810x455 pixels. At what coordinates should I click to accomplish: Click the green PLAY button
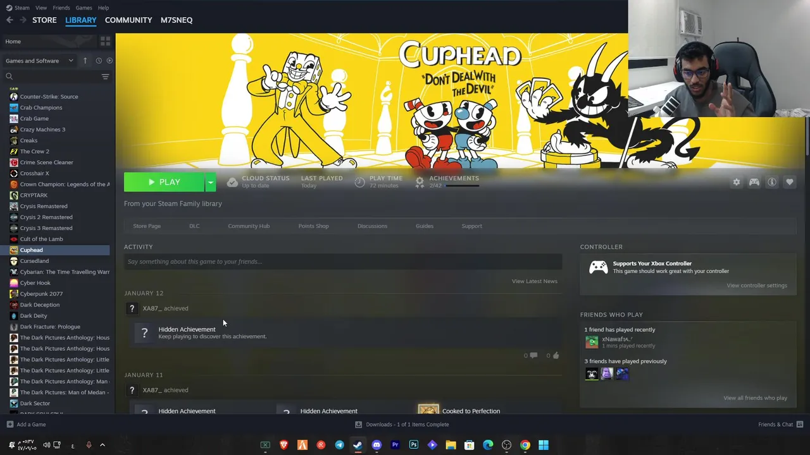[x=164, y=182]
